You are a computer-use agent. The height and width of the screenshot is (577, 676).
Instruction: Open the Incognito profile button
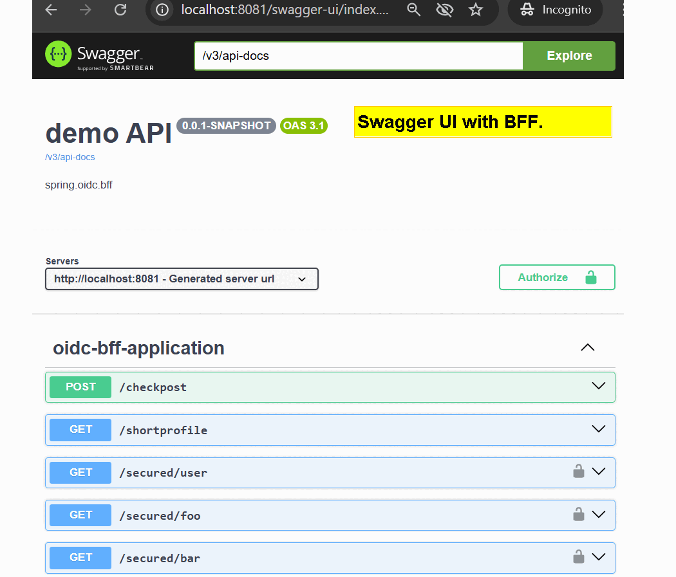tap(555, 10)
